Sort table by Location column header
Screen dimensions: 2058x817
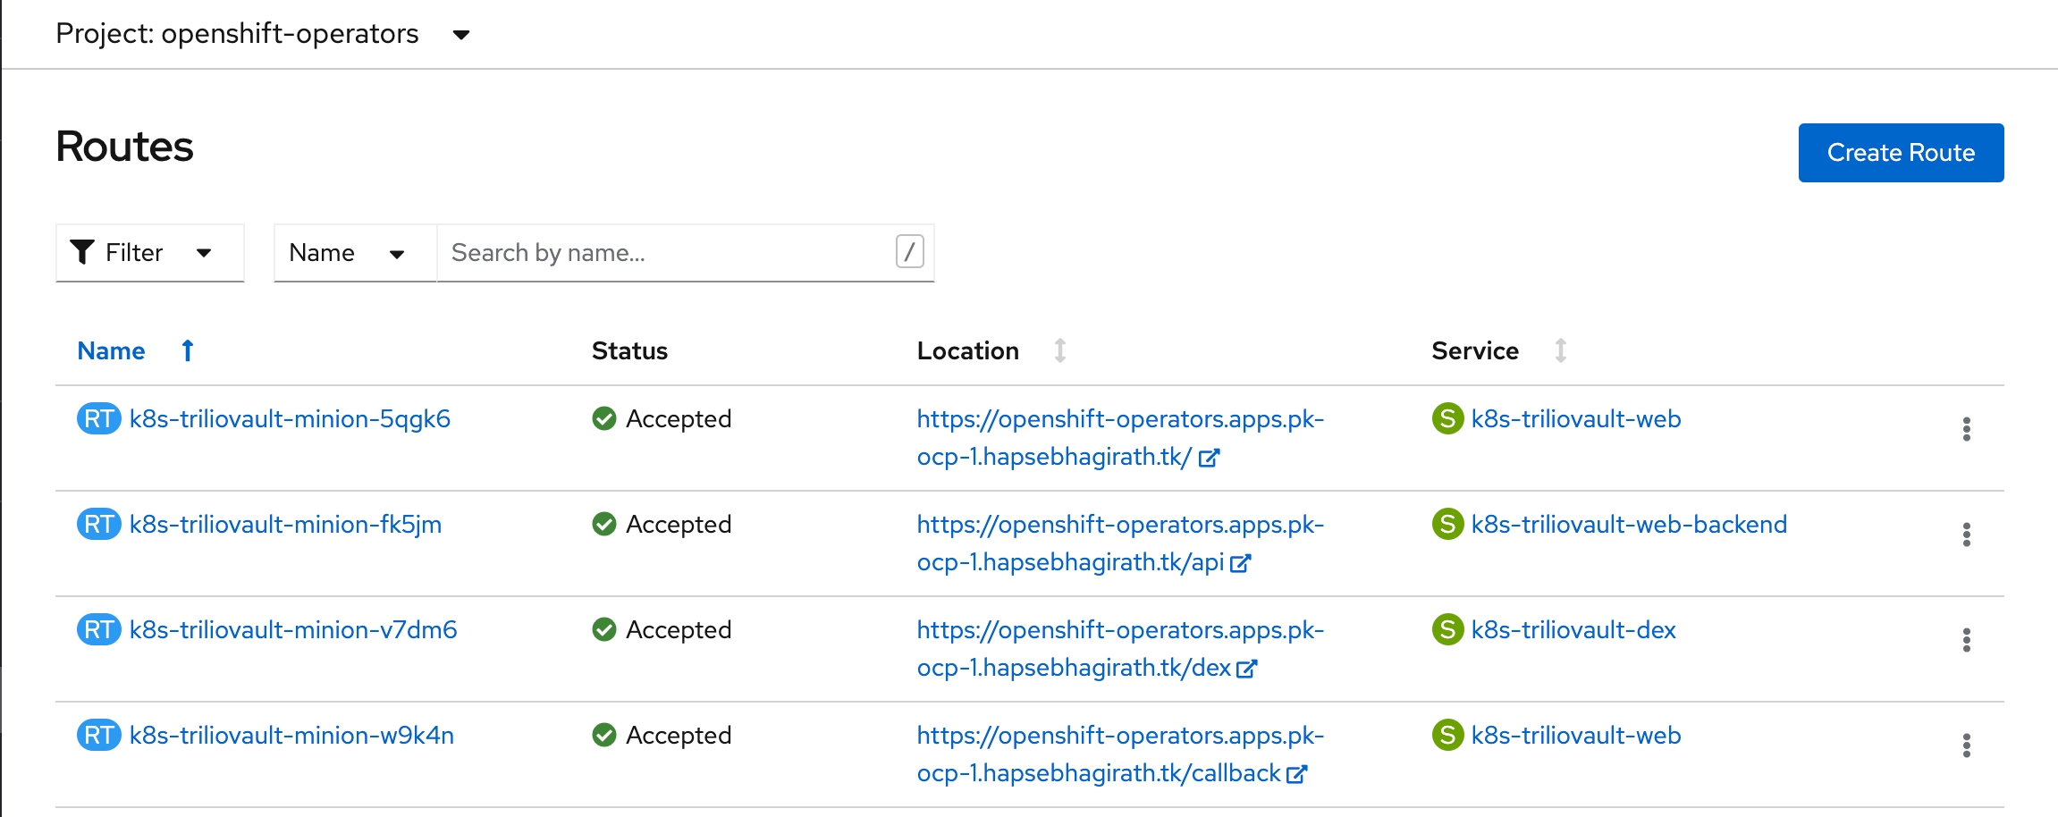967,350
